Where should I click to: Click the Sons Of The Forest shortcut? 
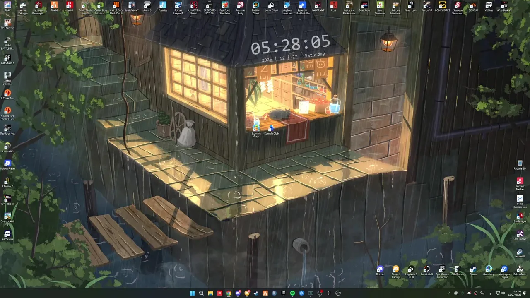point(194,8)
